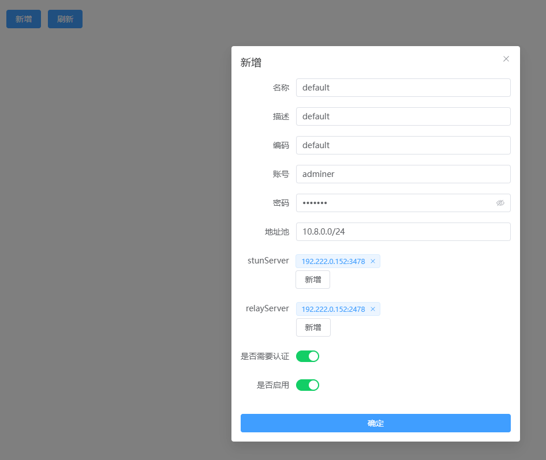Click inside the 密码 password field

pyautogui.click(x=392, y=203)
